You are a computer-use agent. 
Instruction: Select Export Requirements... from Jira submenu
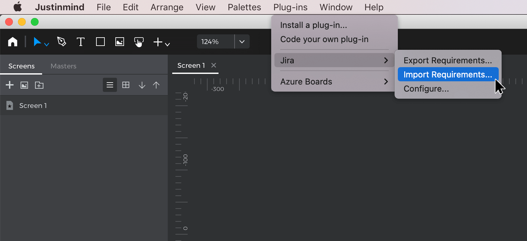pyautogui.click(x=448, y=60)
